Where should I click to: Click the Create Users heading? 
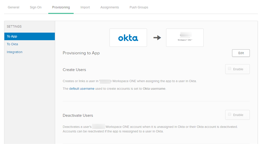coord(74,70)
